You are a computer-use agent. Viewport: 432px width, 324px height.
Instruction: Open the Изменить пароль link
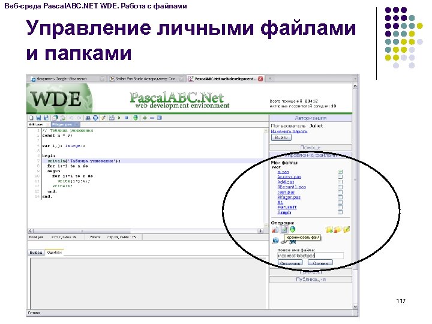point(289,131)
